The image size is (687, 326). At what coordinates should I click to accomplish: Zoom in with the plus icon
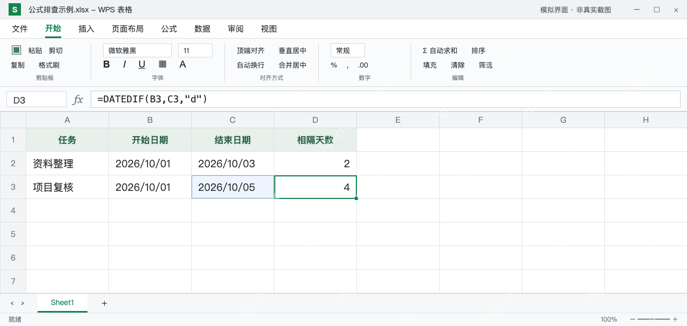[x=675, y=320]
